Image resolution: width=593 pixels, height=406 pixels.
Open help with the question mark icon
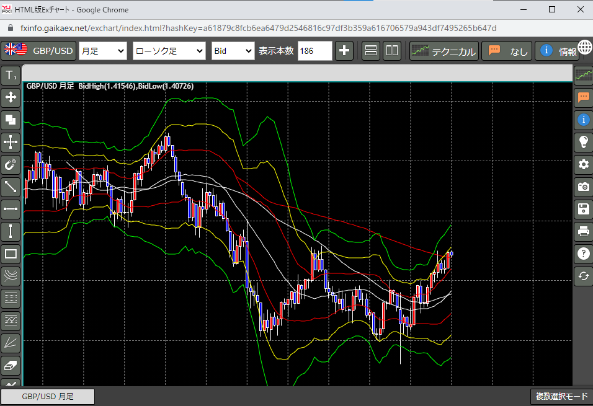click(584, 254)
